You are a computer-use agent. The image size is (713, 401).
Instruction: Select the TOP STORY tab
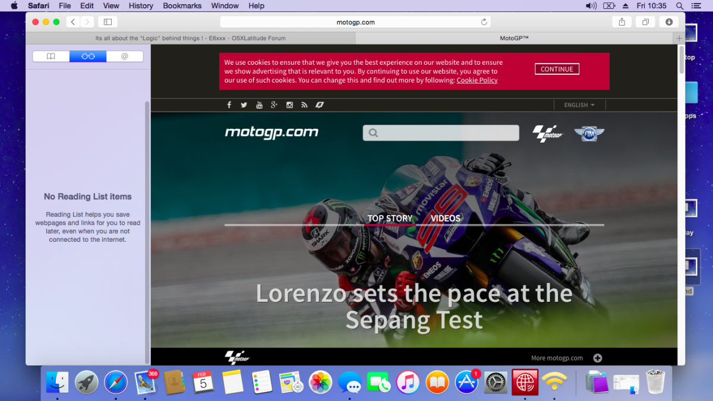pyautogui.click(x=390, y=219)
